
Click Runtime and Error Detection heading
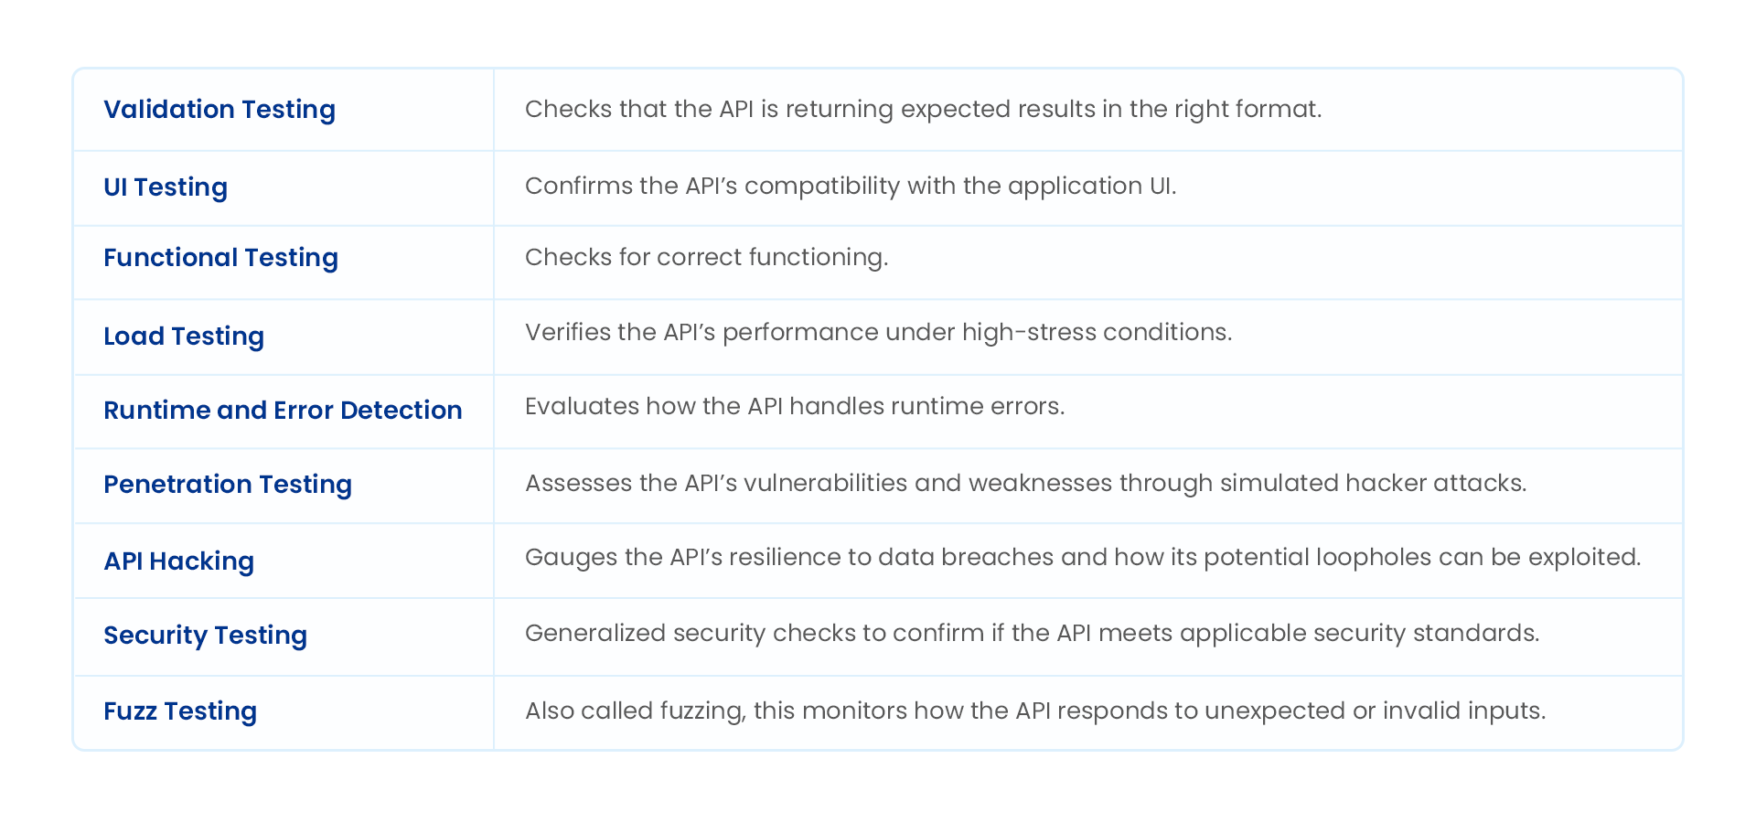click(x=283, y=411)
